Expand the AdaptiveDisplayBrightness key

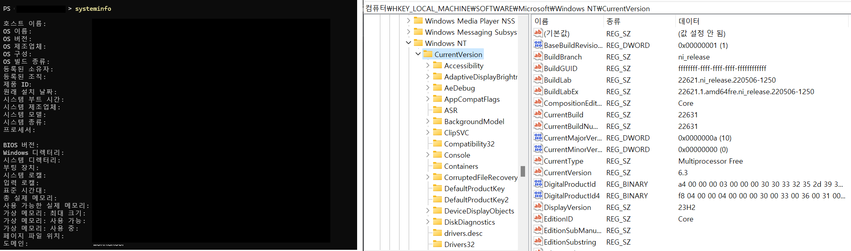[427, 76]
